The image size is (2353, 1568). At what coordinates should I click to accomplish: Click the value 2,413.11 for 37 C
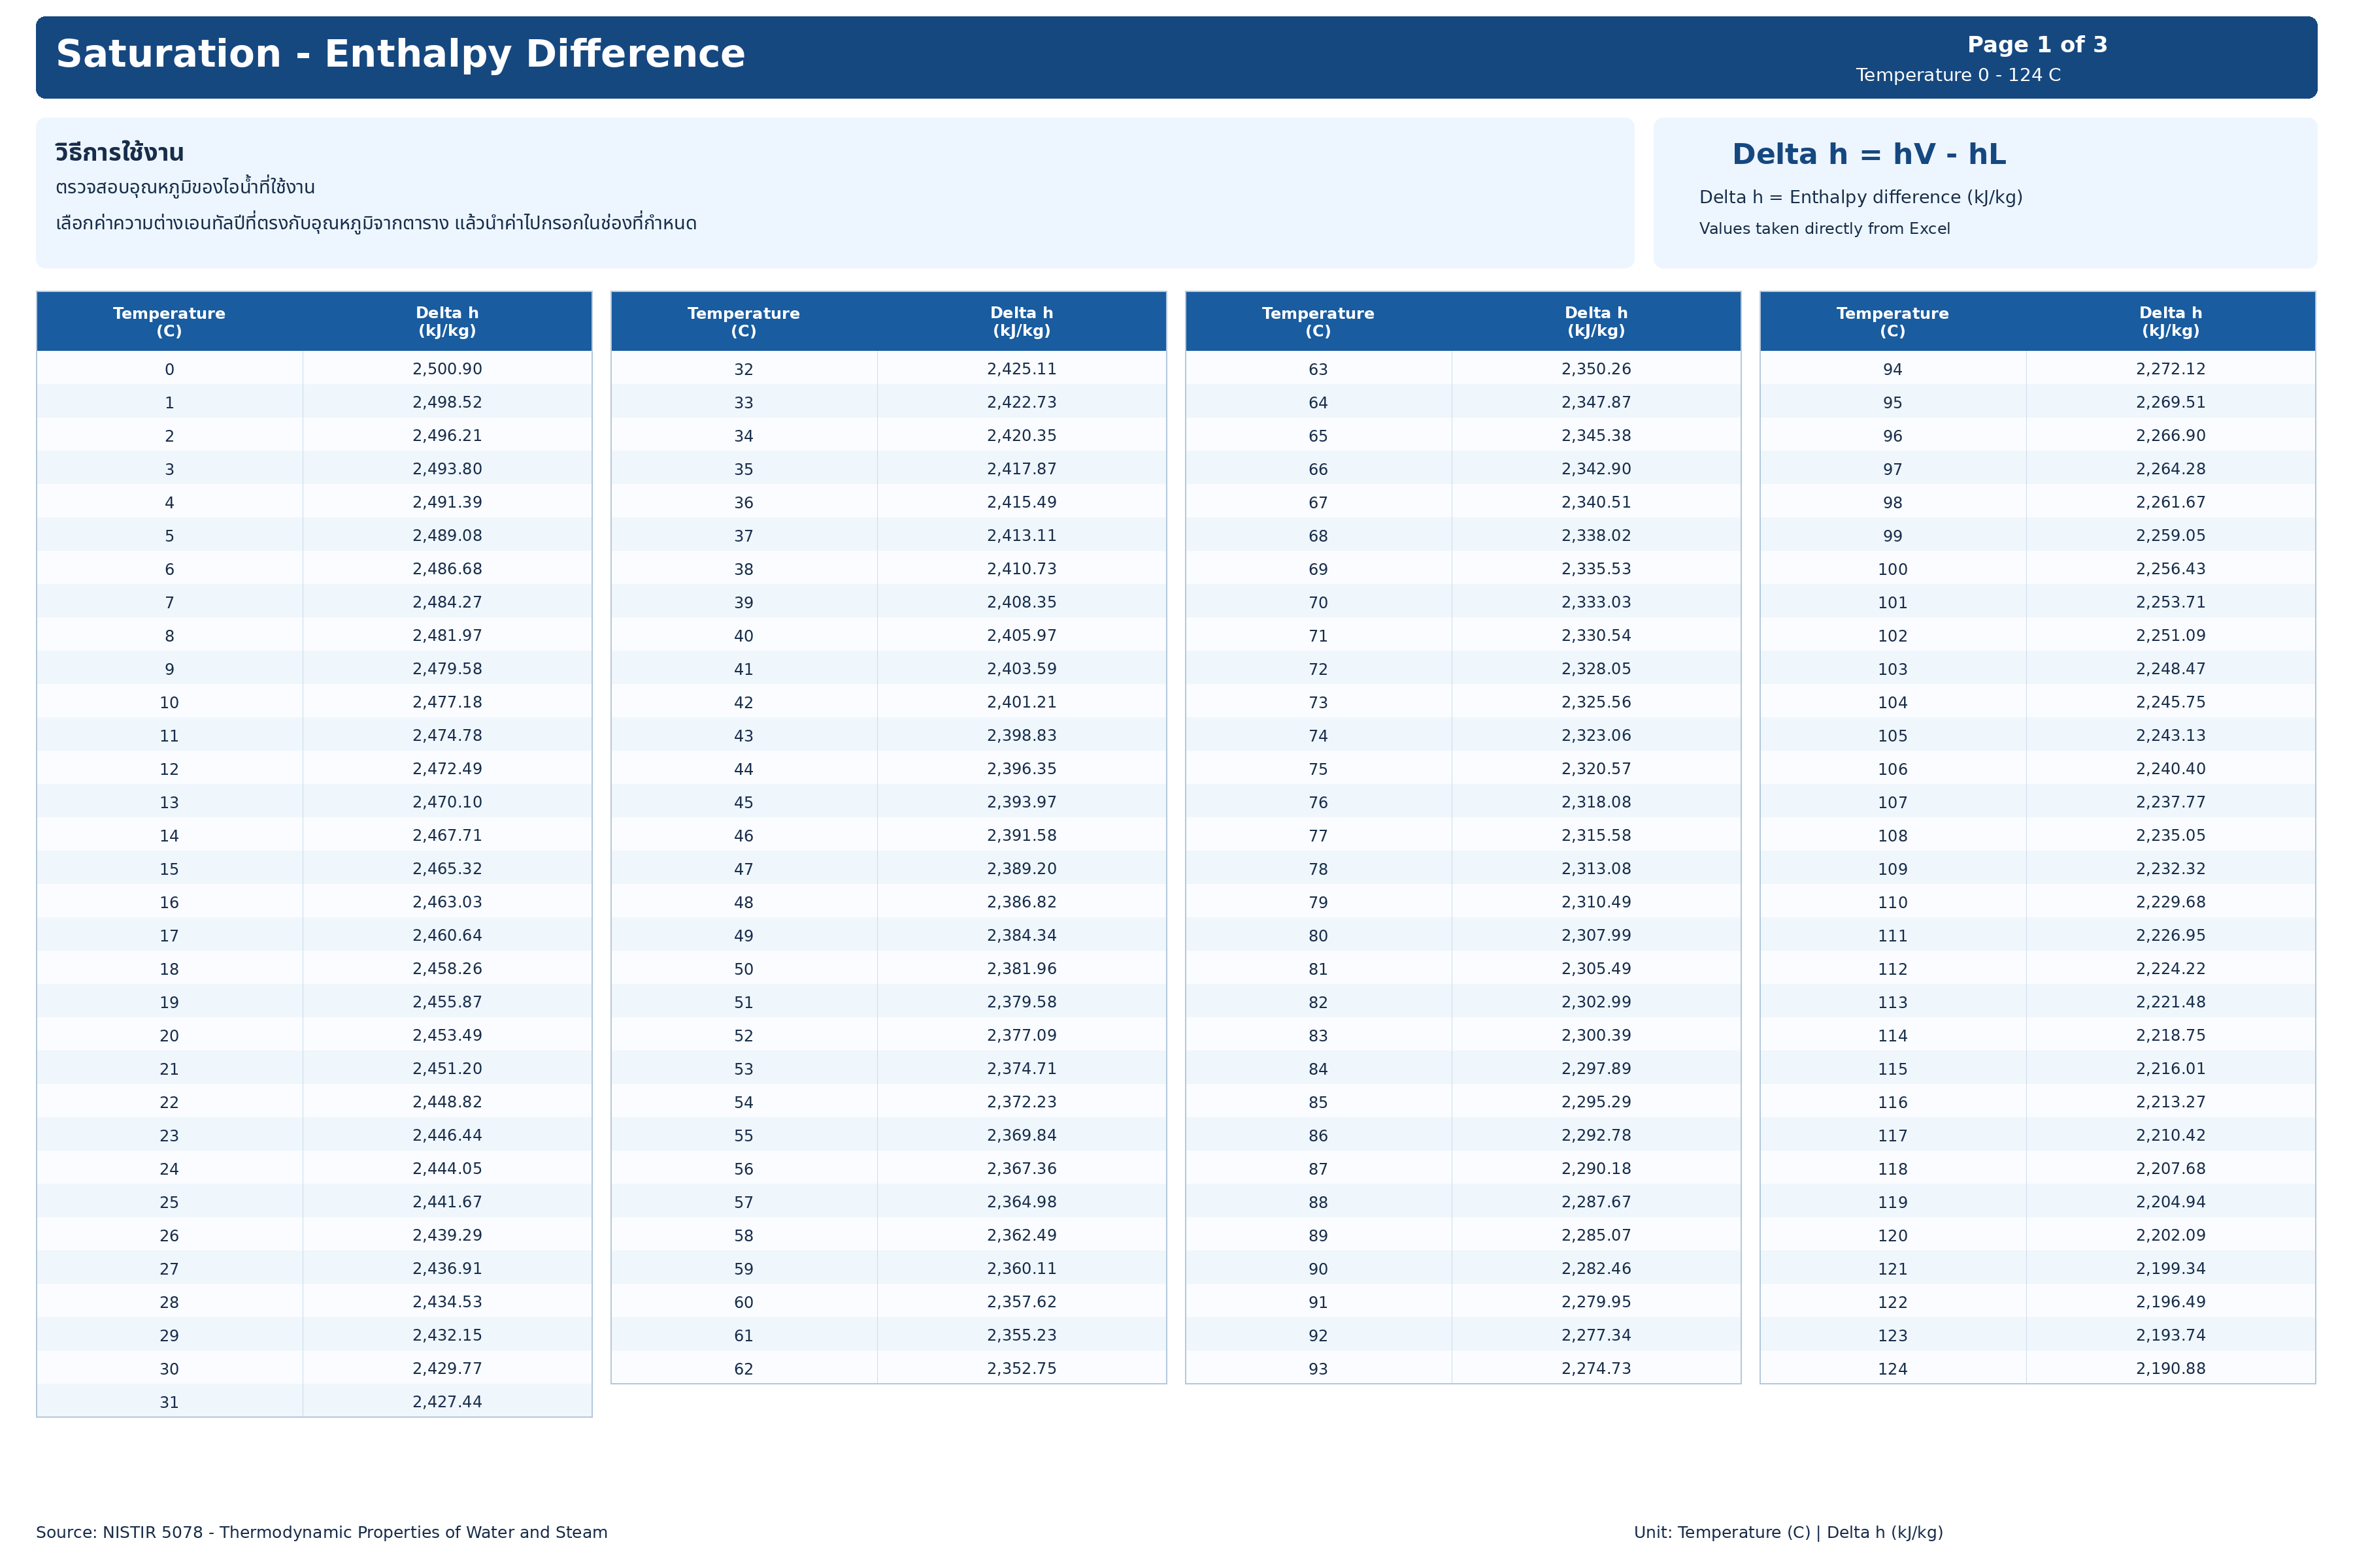point(1022,536)
